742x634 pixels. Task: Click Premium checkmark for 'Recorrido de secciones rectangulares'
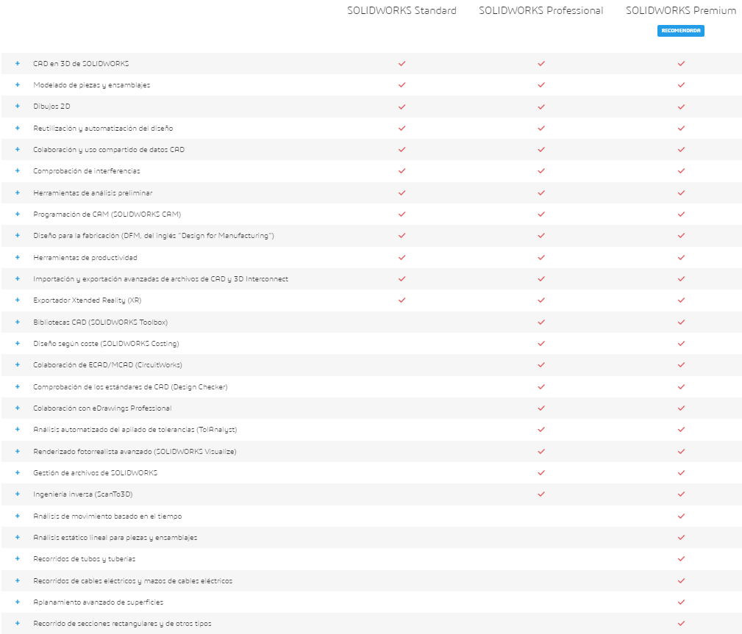(681, 624)
